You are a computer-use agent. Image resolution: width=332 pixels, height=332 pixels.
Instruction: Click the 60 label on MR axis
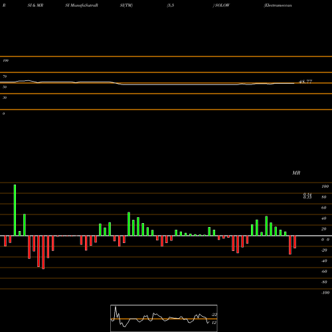pos(324,208)
